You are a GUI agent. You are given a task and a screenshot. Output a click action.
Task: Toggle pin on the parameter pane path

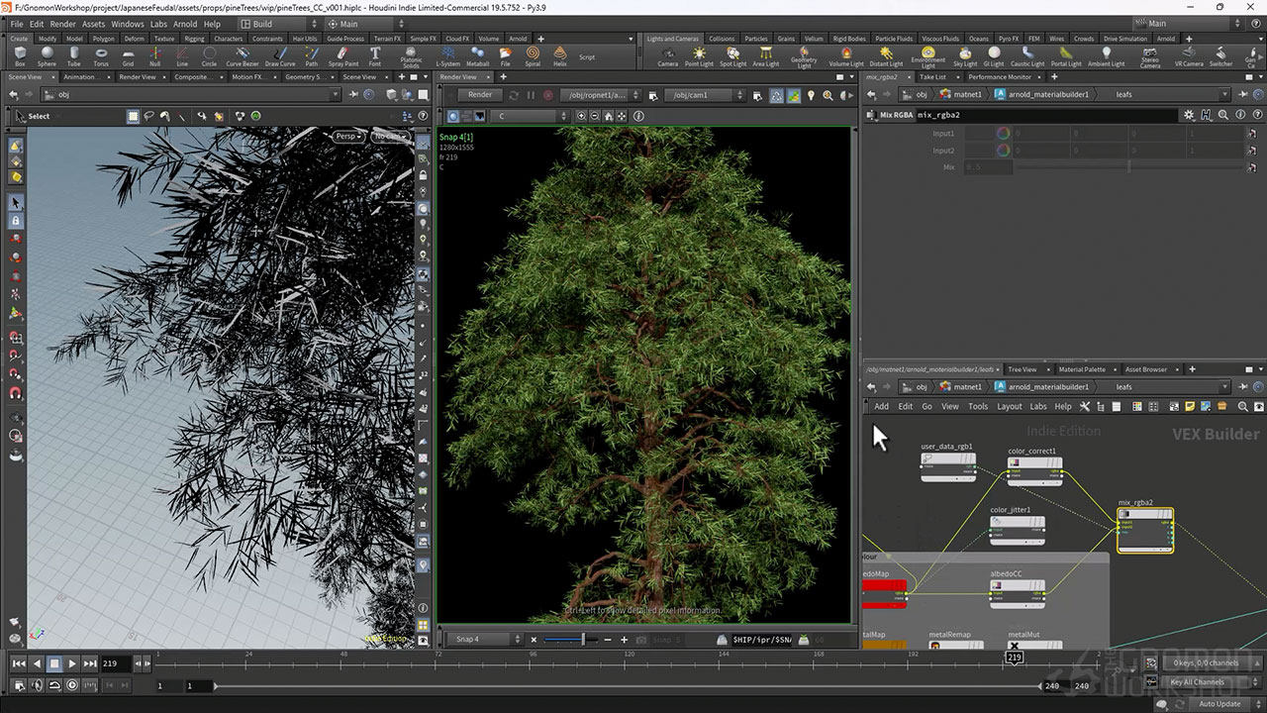pyautogui.click(x=1242, y=95)
